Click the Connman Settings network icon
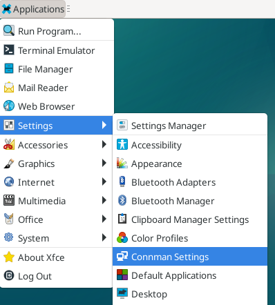This screenshot has height=305, width=275. click(122, 256)
